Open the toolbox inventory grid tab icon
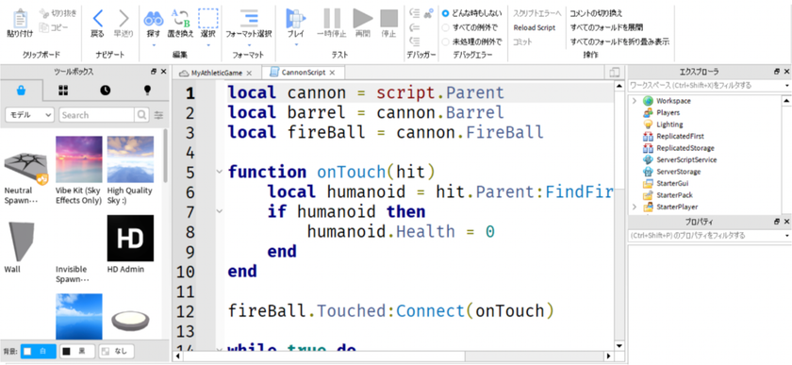 tap(63, 90)
